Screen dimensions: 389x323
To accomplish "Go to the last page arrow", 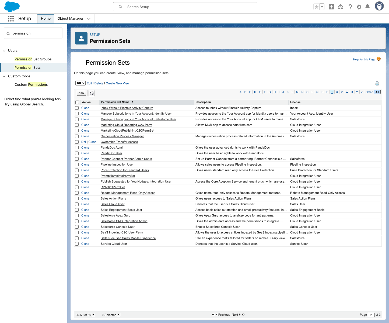I will pos(243,315).
